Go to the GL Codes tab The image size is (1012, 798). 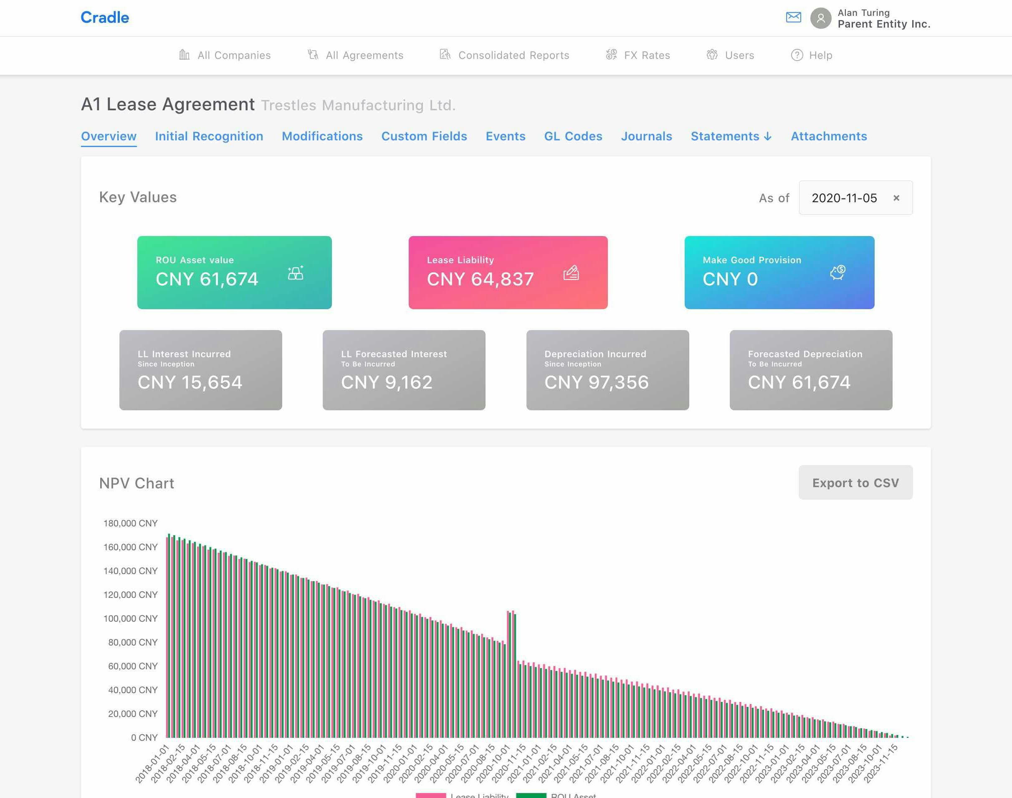[x=573, y=136]
